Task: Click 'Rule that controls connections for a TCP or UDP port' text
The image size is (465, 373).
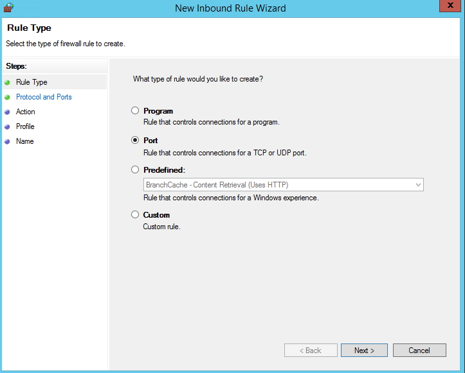Action: [x=225, y=153]
